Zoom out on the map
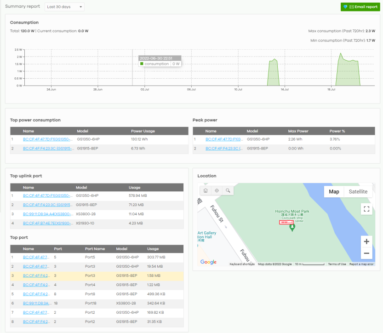 pyautogui.click(x=366, y=253)
